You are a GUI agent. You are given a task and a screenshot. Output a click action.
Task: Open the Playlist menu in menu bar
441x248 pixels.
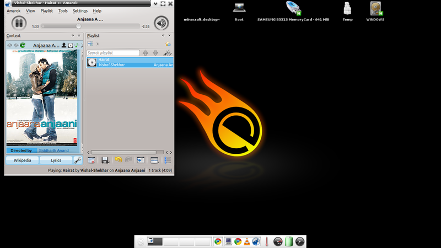coord(47,11)
